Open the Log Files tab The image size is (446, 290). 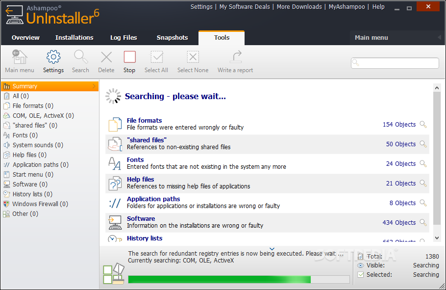124,38
